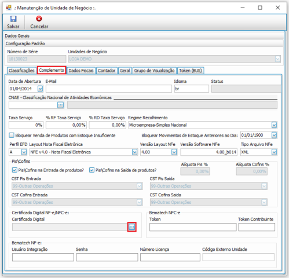Expand Layout Nota Fiscal Eletrônica dropdown
The image size is (289, 278).
[134, 152]
